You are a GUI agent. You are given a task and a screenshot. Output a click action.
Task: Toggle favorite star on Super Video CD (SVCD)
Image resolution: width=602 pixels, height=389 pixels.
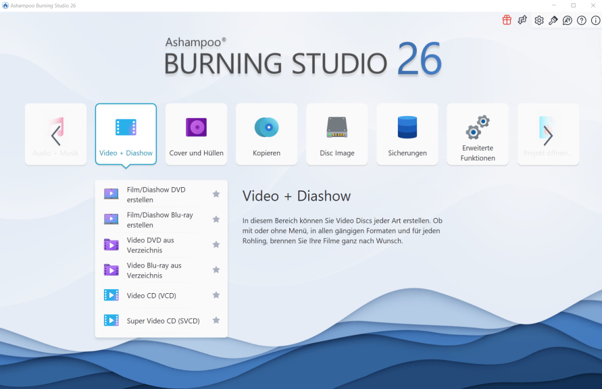[216, 320]
